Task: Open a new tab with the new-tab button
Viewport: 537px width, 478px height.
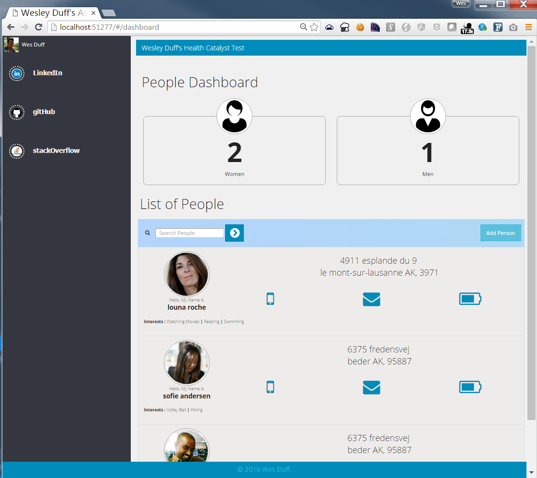Action: 109,13
